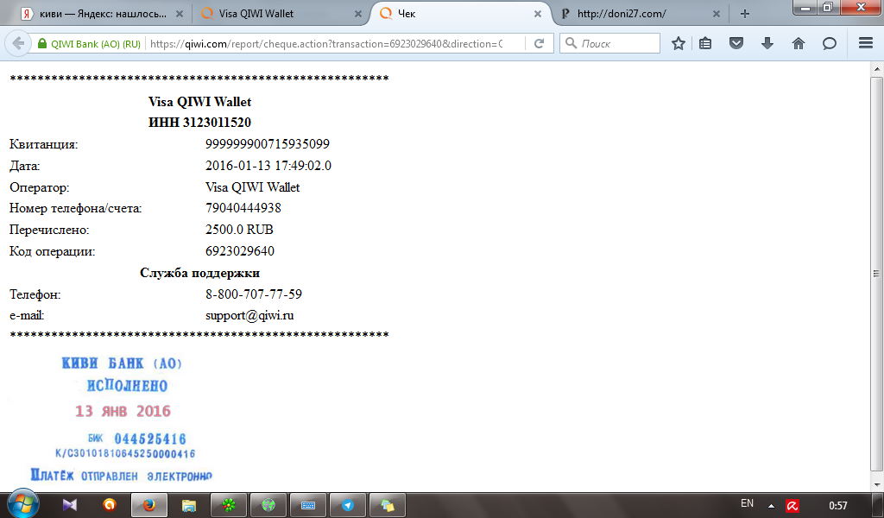The image size is (884, 518).
Task: Open the Hello chat bubble icon
Action: tap(830, 43)
